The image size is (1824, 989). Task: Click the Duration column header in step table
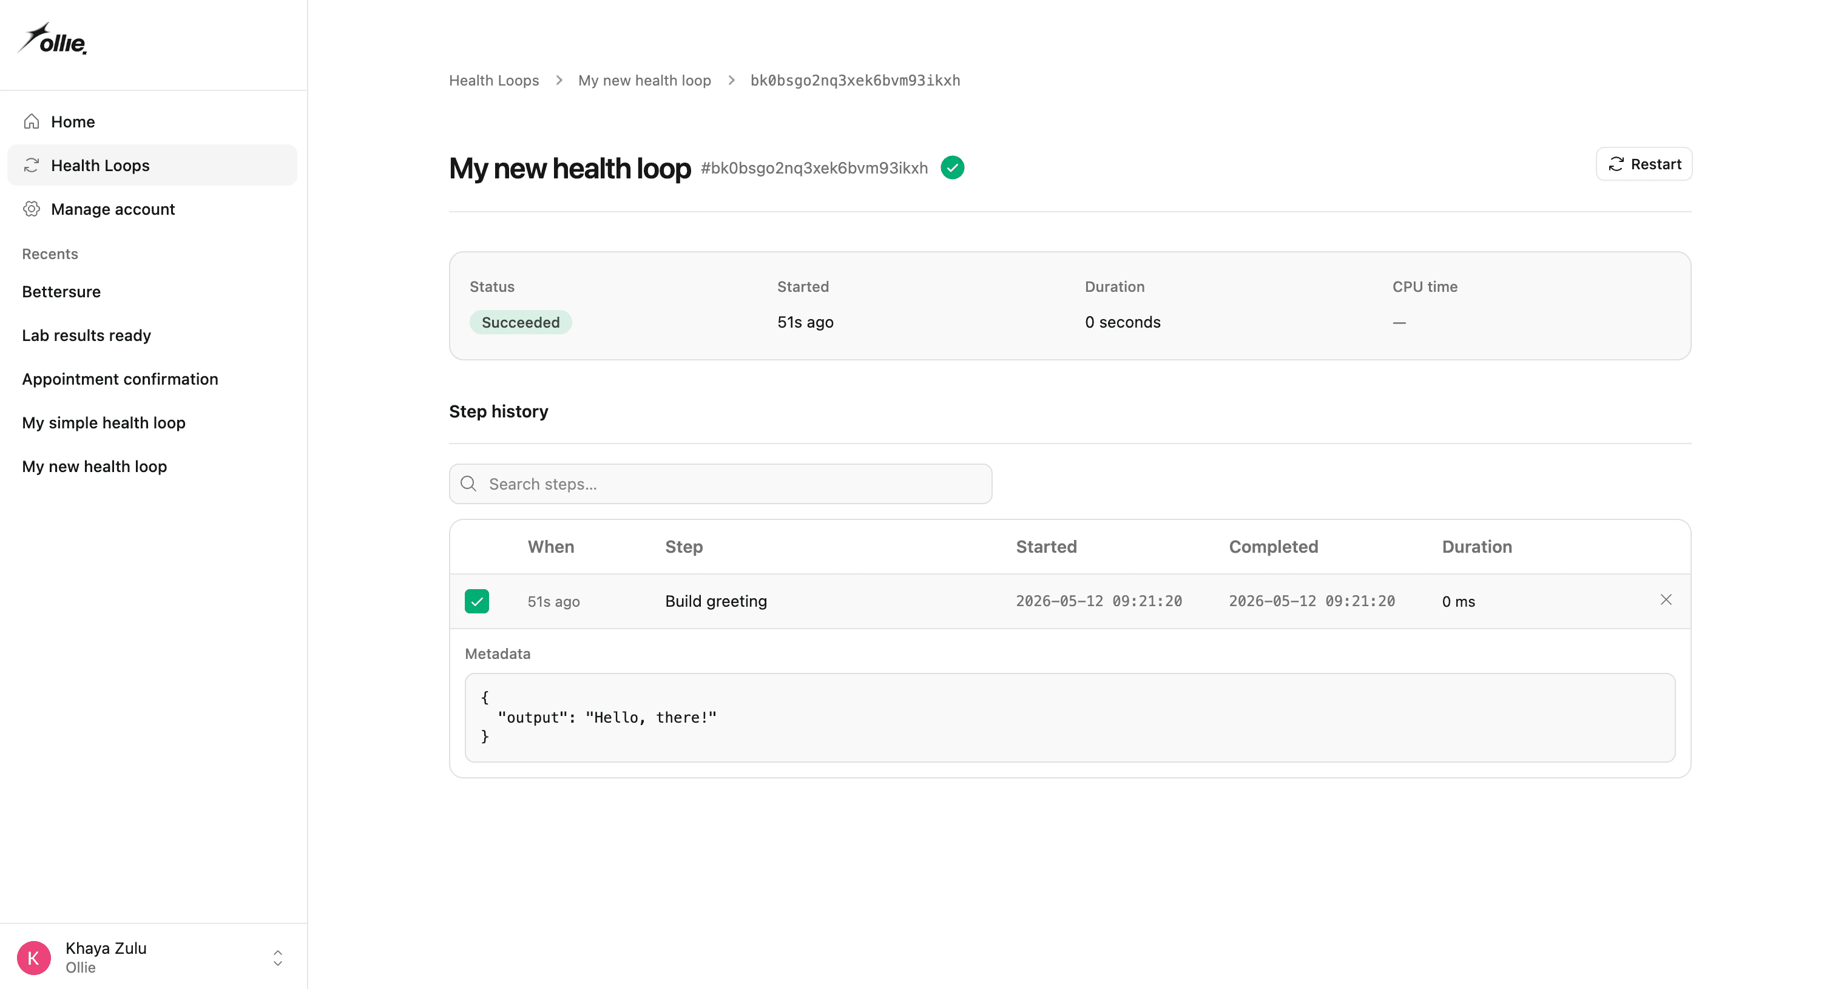[1477, 547]
